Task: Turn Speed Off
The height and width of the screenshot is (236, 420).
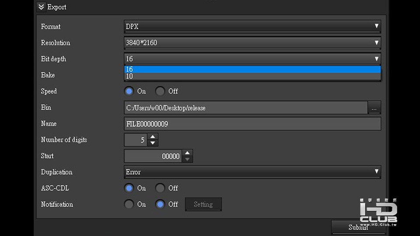Action: coord(161,91)
